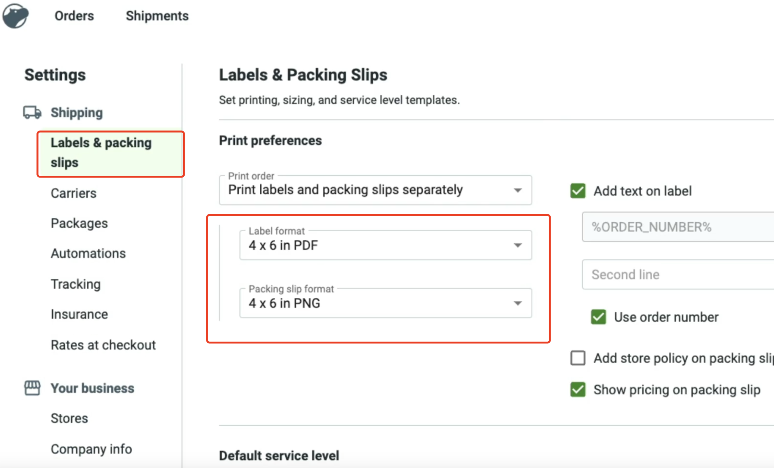This screenshot has height=468, width=774.
Task: Click the Your business storefront icon
Action: (x=32, y=388)
